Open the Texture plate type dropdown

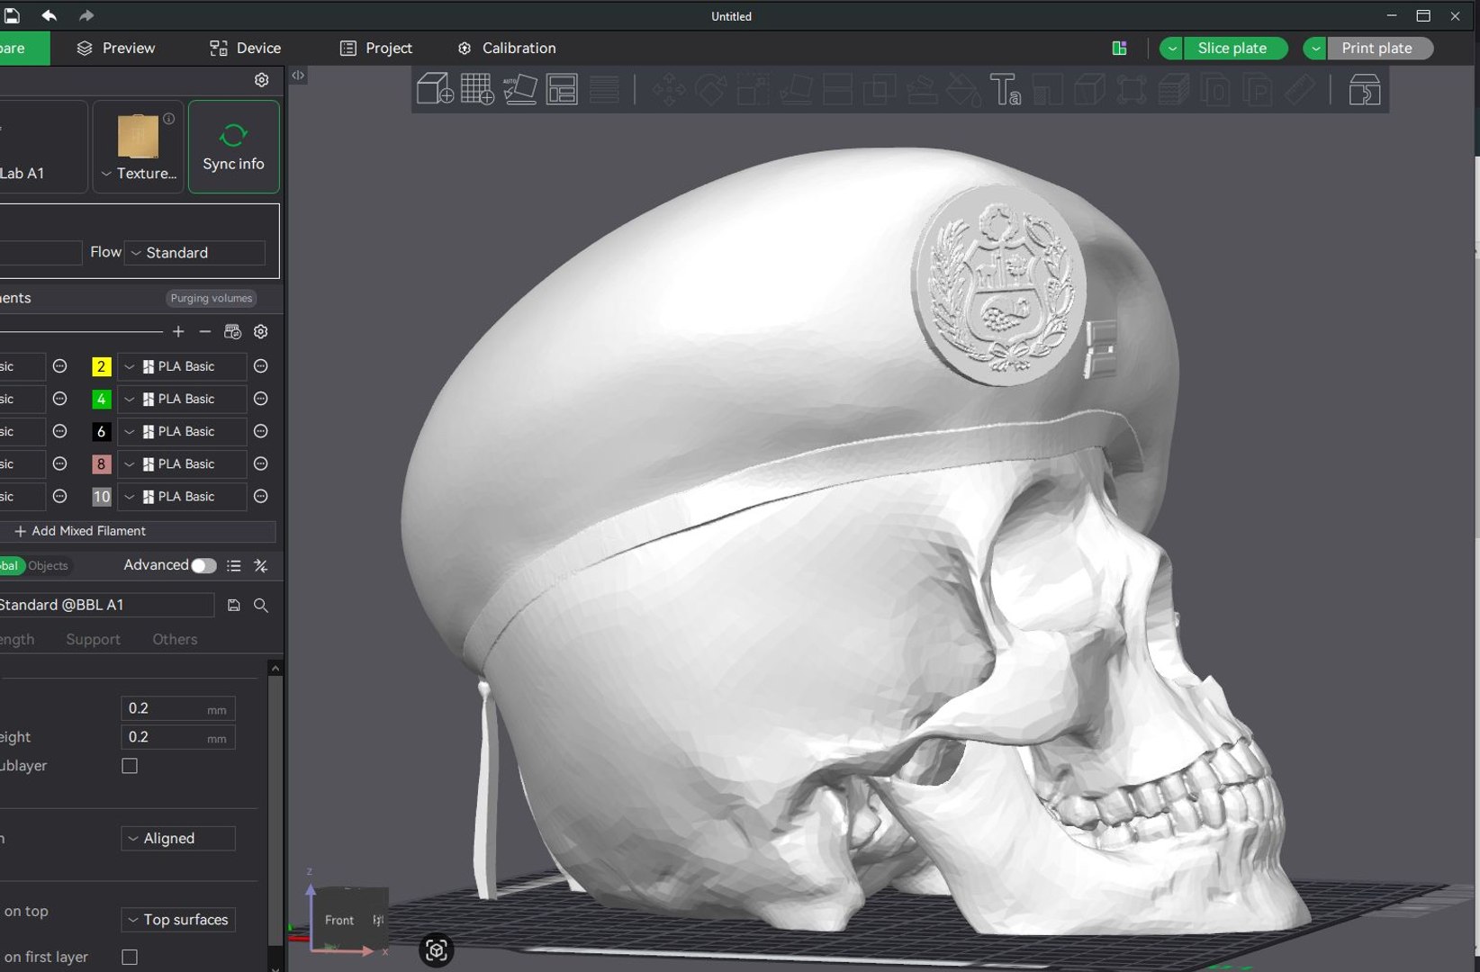139,173
